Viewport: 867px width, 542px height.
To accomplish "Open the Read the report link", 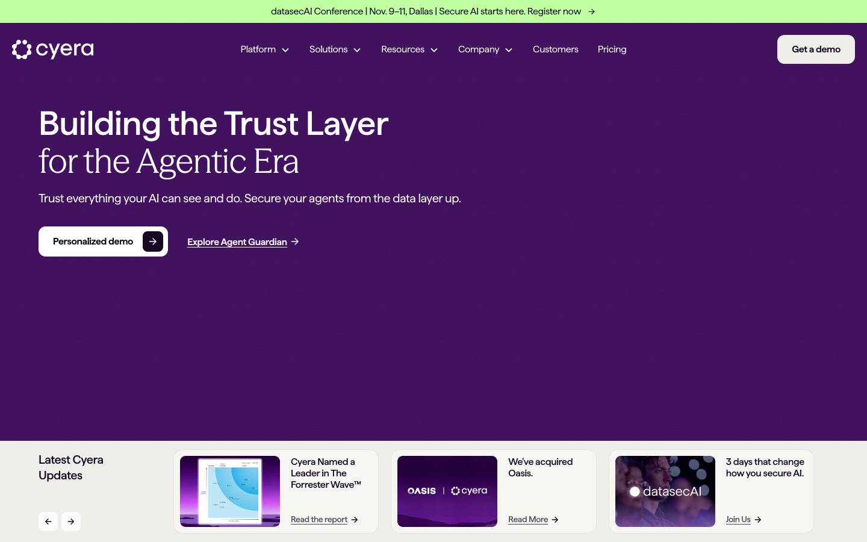I will 319,520.
